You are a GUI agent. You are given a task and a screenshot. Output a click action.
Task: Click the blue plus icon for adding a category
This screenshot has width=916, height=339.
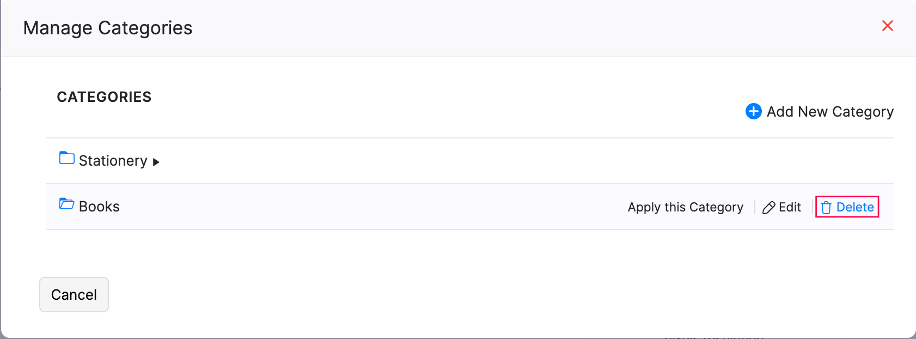(x=753, y=111)
